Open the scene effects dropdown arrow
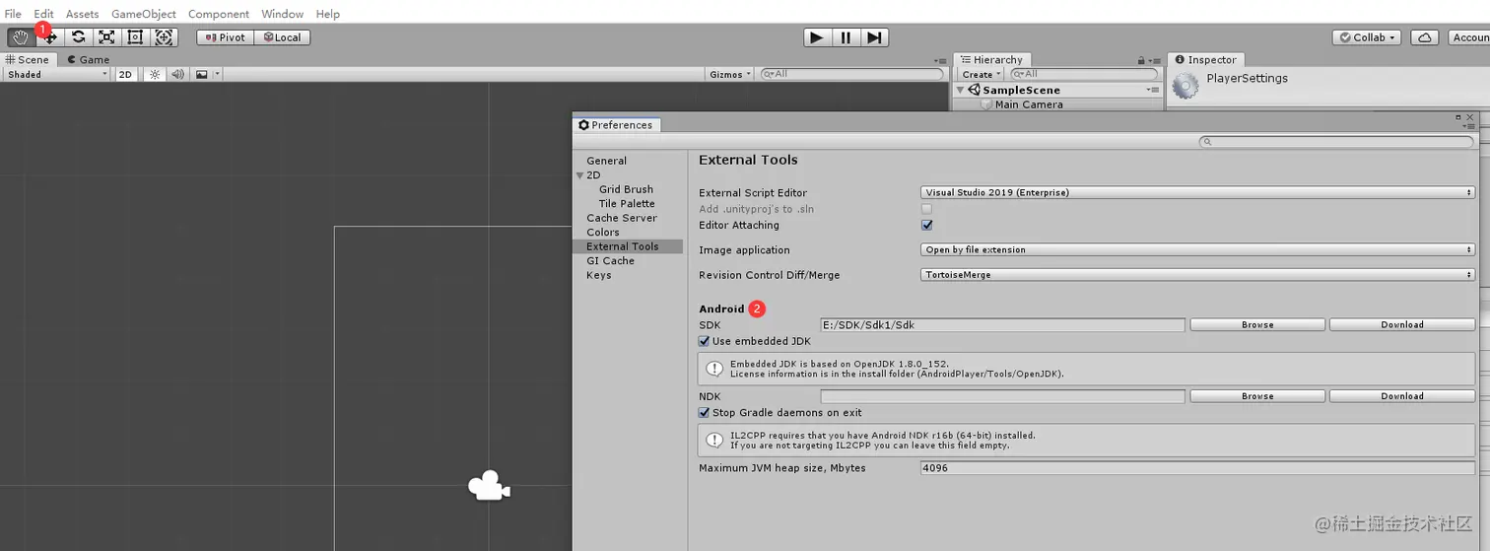 218,74
